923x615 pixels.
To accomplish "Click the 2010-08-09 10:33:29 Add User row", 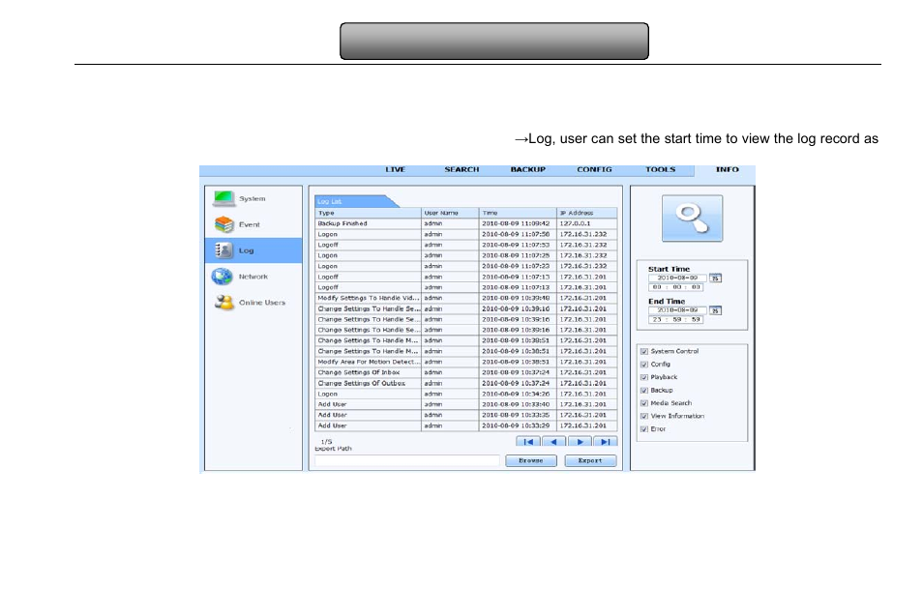I will [x=466, y=425].
